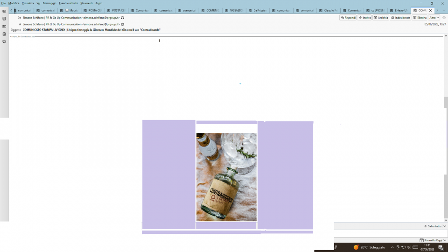Open the Visualizza menu
The image size is (448, 252).
tap(28, 3)
